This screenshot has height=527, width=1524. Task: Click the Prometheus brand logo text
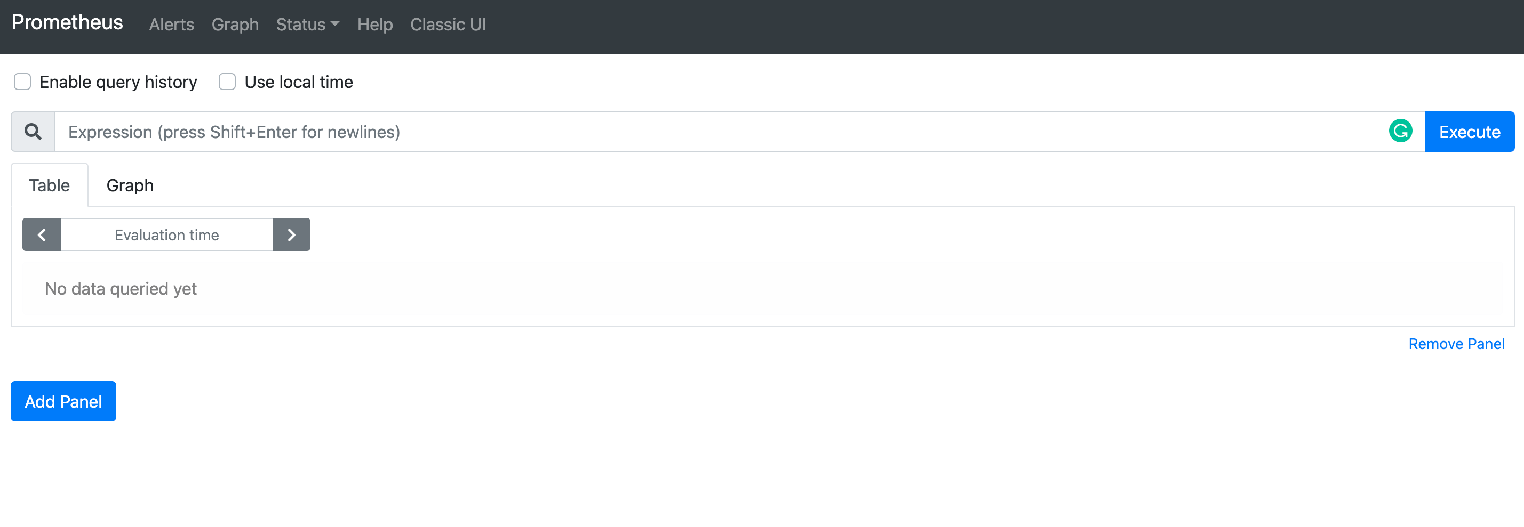click(67, 22)
